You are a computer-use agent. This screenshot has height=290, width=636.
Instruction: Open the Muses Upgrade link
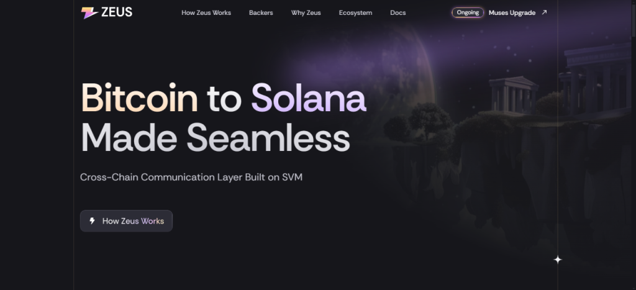[x=512, y=13]
